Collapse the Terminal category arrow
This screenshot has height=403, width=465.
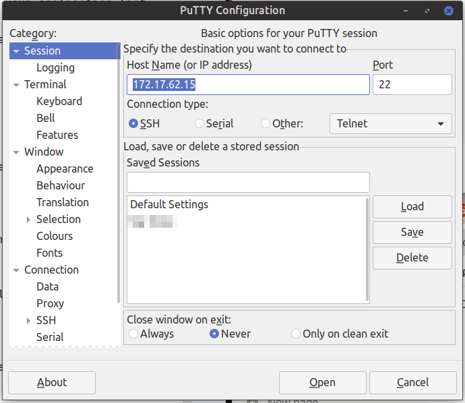[16, 85]
